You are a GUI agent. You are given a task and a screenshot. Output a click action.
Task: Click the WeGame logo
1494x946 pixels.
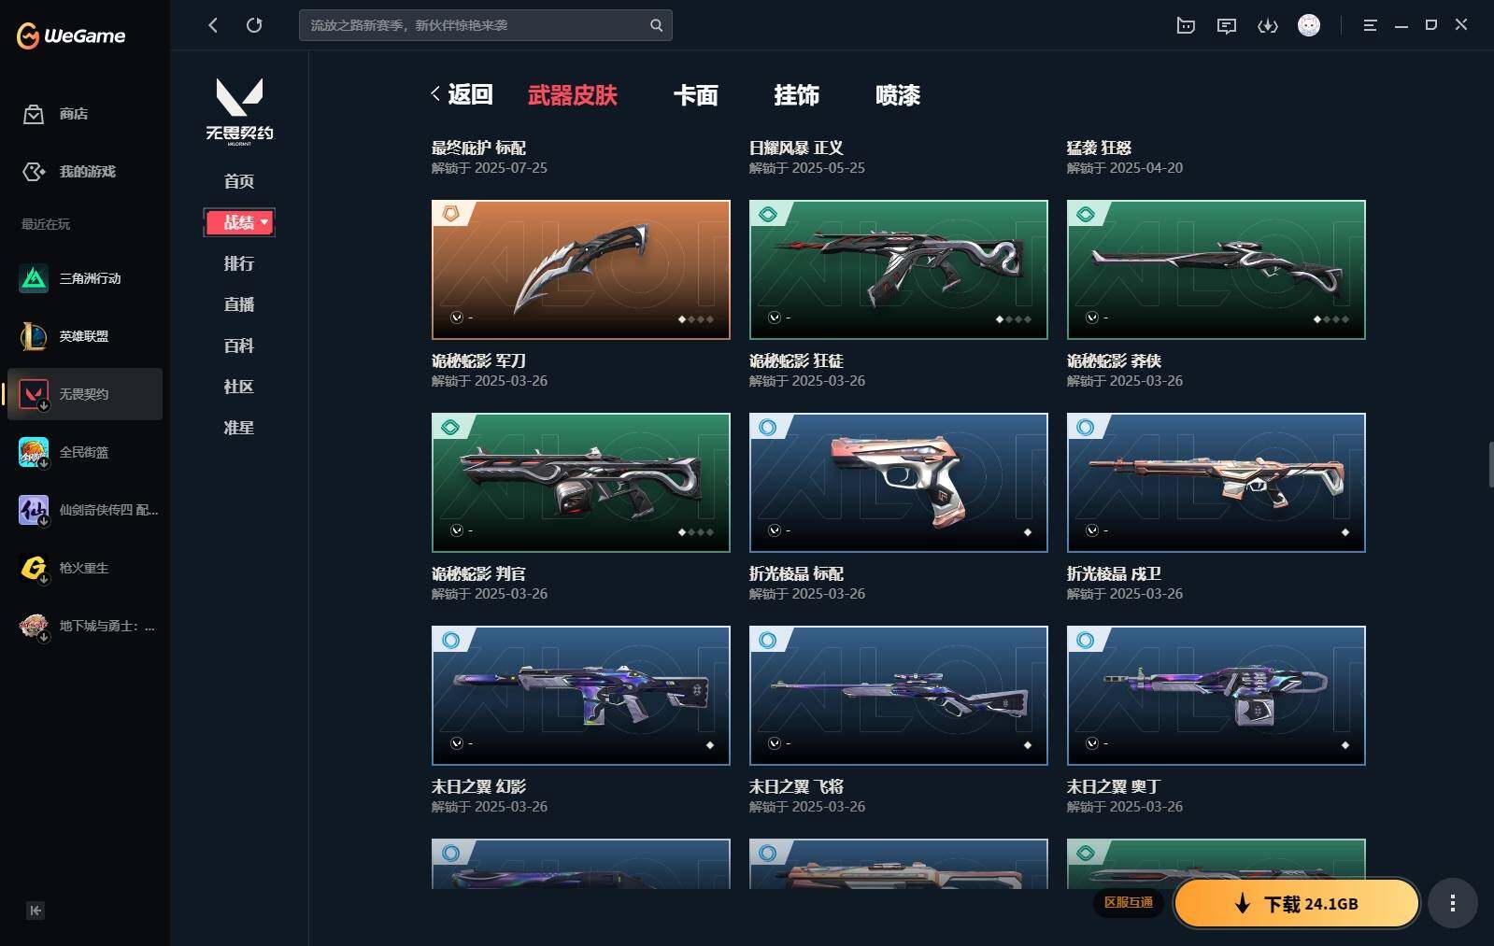pyautogui.click(x=71, y=35)
